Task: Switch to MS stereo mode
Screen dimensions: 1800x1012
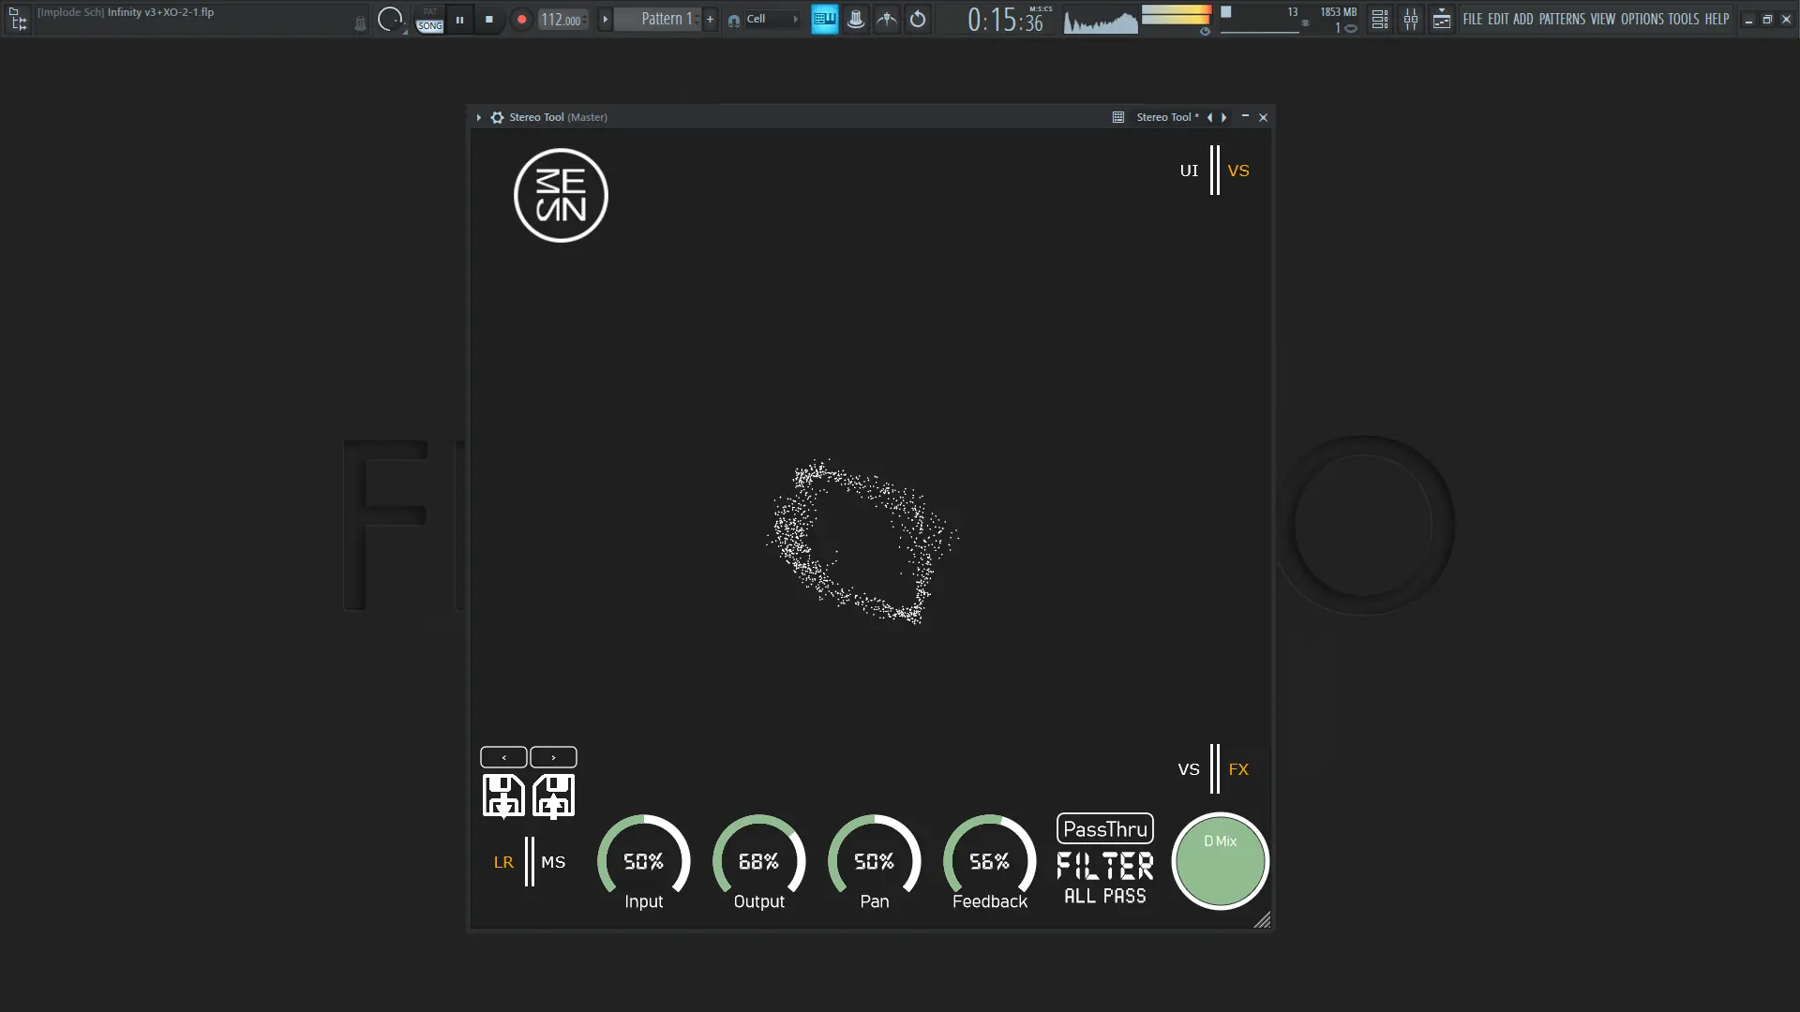Action: (553, 861)
